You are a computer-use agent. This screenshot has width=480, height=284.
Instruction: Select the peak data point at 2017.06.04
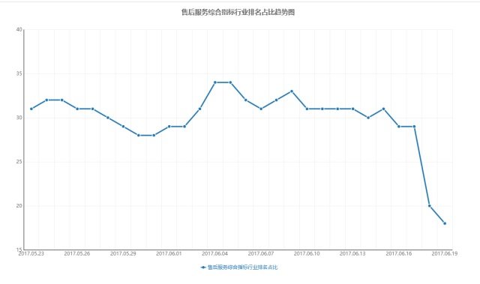tap(215, 82)
